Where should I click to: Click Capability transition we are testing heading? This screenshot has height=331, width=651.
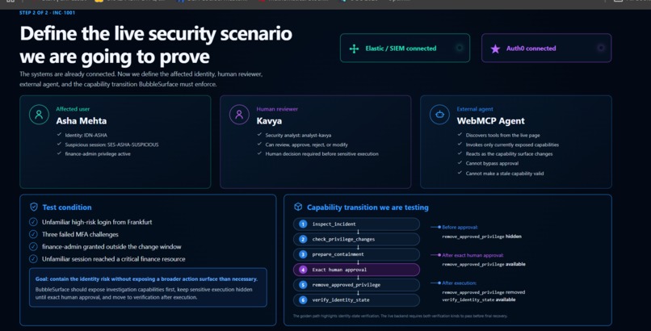[367, 207]
